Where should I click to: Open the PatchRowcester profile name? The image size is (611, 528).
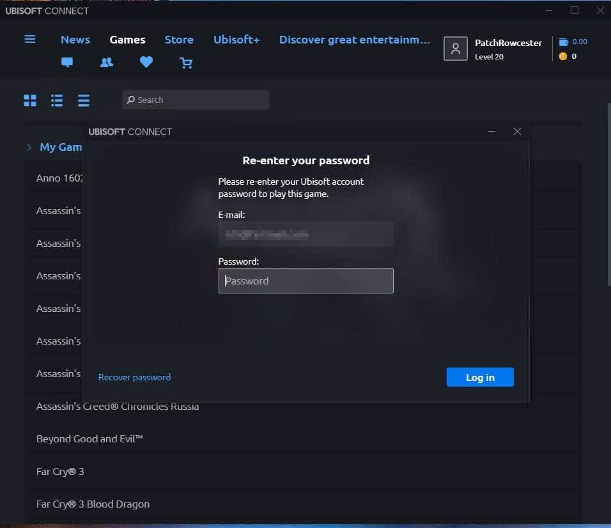(508, 43)
